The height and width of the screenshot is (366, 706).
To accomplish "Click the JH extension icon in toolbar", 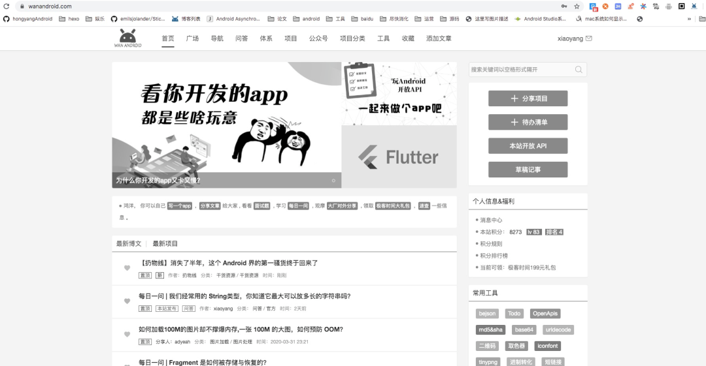I will tap(618, 7).
